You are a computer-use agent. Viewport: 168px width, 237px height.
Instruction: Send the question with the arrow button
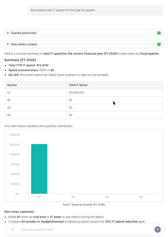(x=158, y=229)
